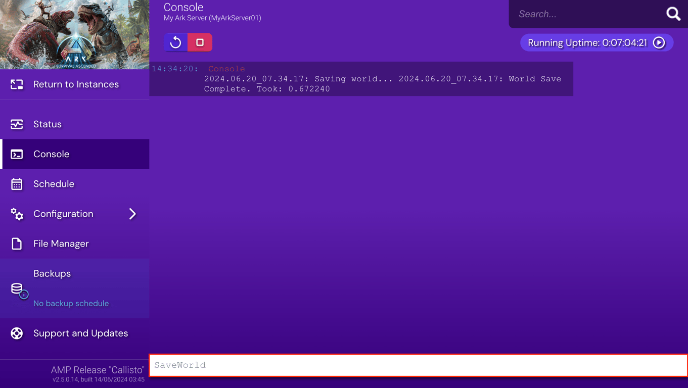Click the search magnifier icon
This screenshot has width=688, height=388.
tap(673, 14)
